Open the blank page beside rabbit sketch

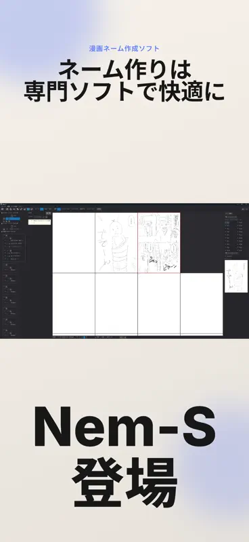[x=74, y=243]
